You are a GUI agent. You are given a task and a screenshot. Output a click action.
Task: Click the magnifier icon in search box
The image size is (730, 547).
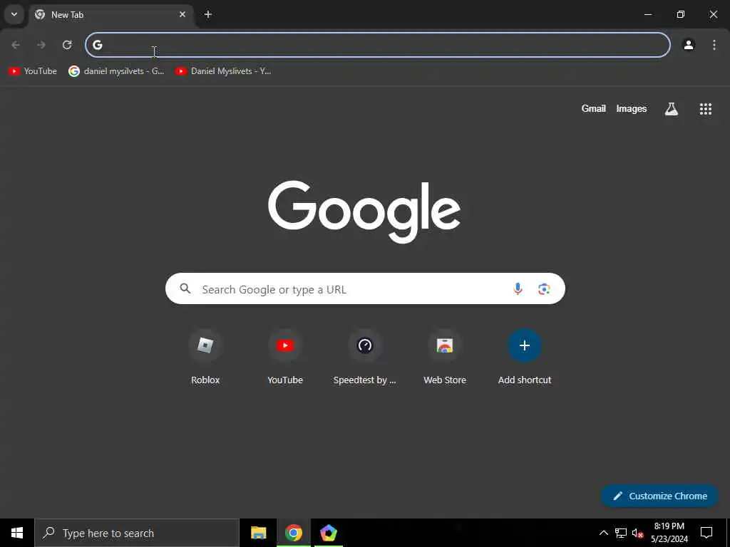click(185, 289)
